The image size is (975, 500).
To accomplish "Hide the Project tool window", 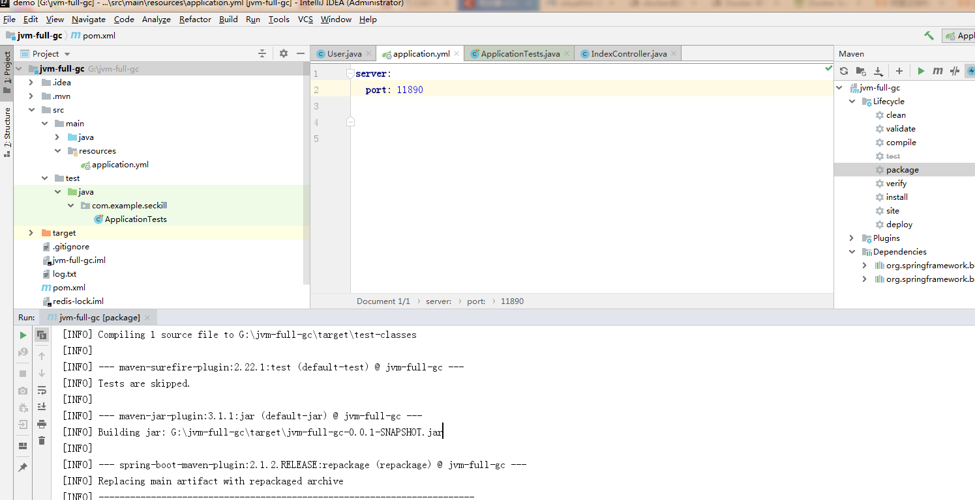I will click(x=301, y=53).
